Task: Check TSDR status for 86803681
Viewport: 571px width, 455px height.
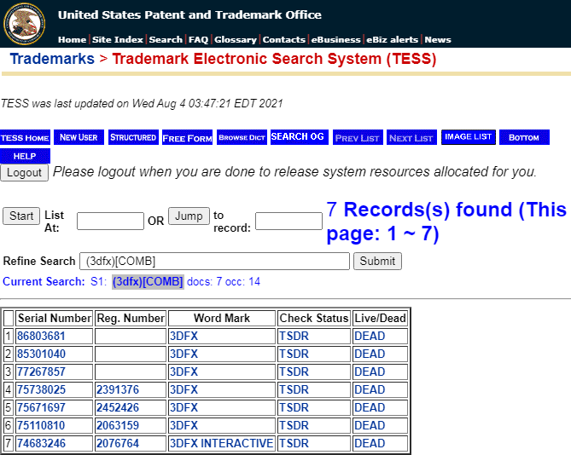Action: (x=294, y=337)
